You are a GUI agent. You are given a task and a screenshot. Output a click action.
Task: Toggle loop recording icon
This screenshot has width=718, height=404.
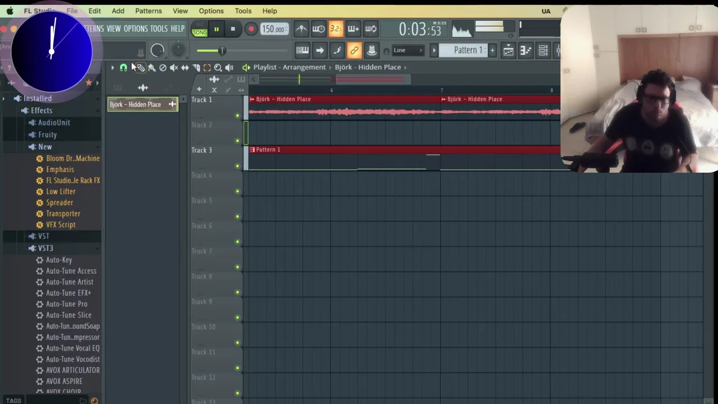[x=371, y=29]
